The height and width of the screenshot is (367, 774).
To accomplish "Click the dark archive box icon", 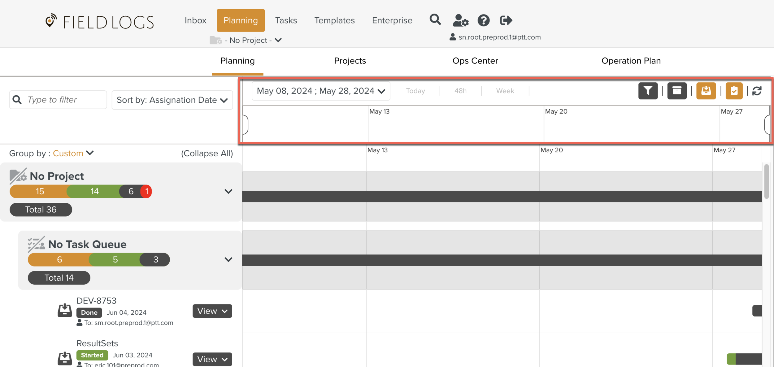I will pos(677,91).
